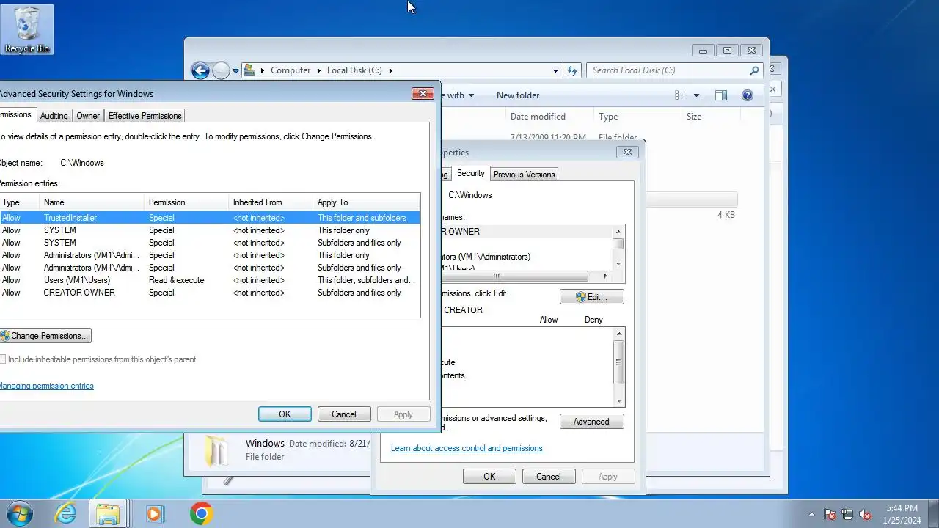Click the Edit button in Properties
The width and height of the screenshot is (939, 528).
(x=592, y=297)
